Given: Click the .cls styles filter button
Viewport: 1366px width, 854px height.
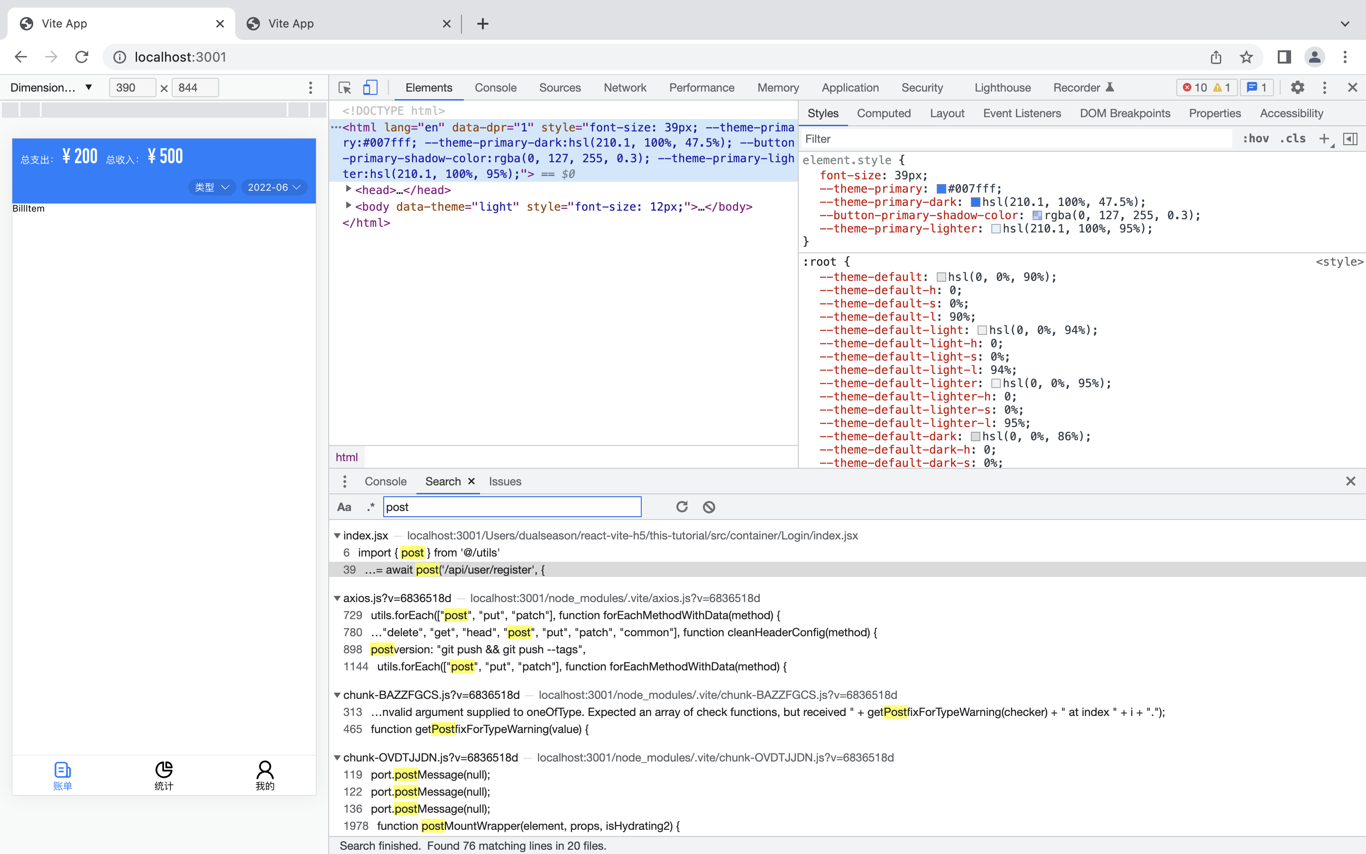Looking at the screenshot, I should point(1294,139).
